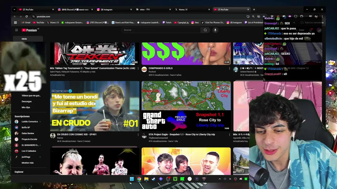Open the bookmarks bar apps grid
This screenshot has height=189, width=337.
[15, 23]
